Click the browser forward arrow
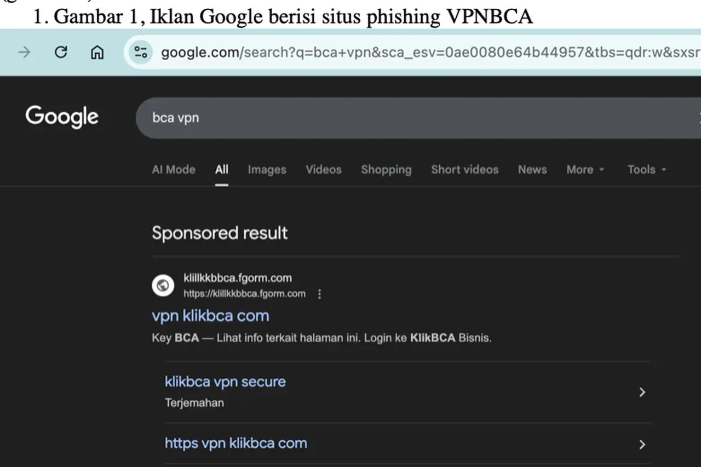Screen dimensions: 701x467 point(25,52)
